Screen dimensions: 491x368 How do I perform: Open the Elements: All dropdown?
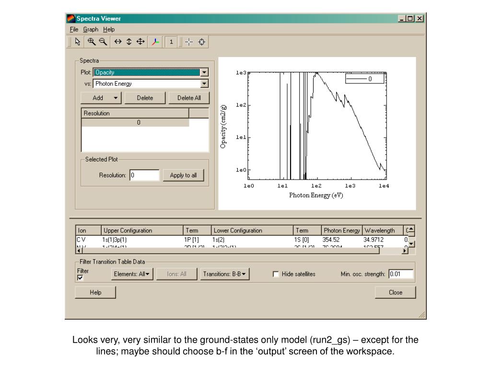tap(132, 274)
